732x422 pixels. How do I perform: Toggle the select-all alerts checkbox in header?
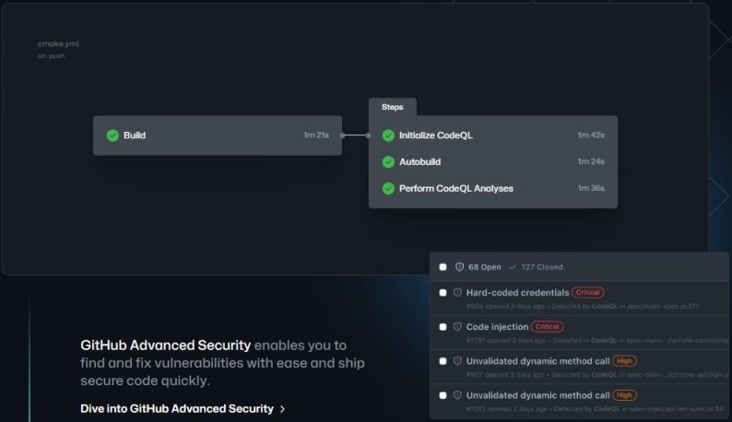click(x=443, y=267)
